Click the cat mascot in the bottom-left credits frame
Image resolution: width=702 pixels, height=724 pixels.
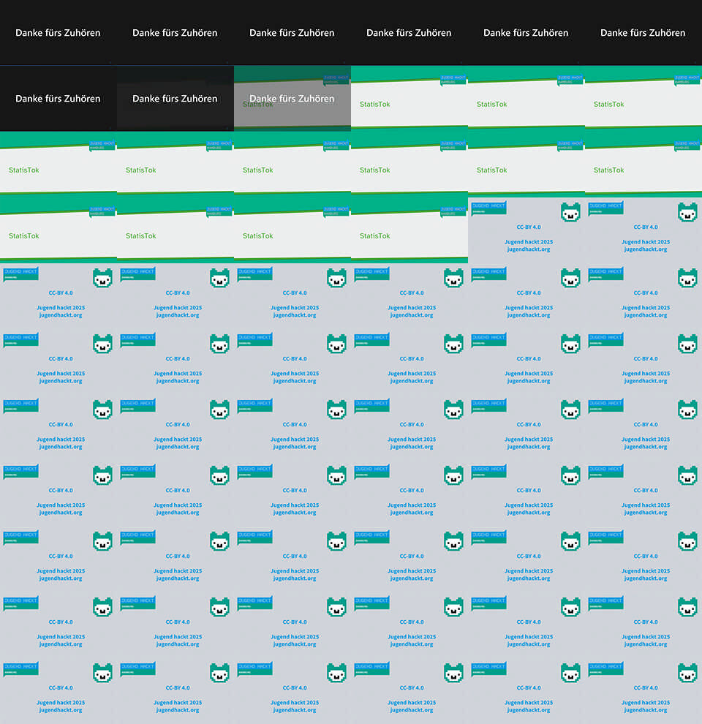pyautogui.click(x=102, y=673)
